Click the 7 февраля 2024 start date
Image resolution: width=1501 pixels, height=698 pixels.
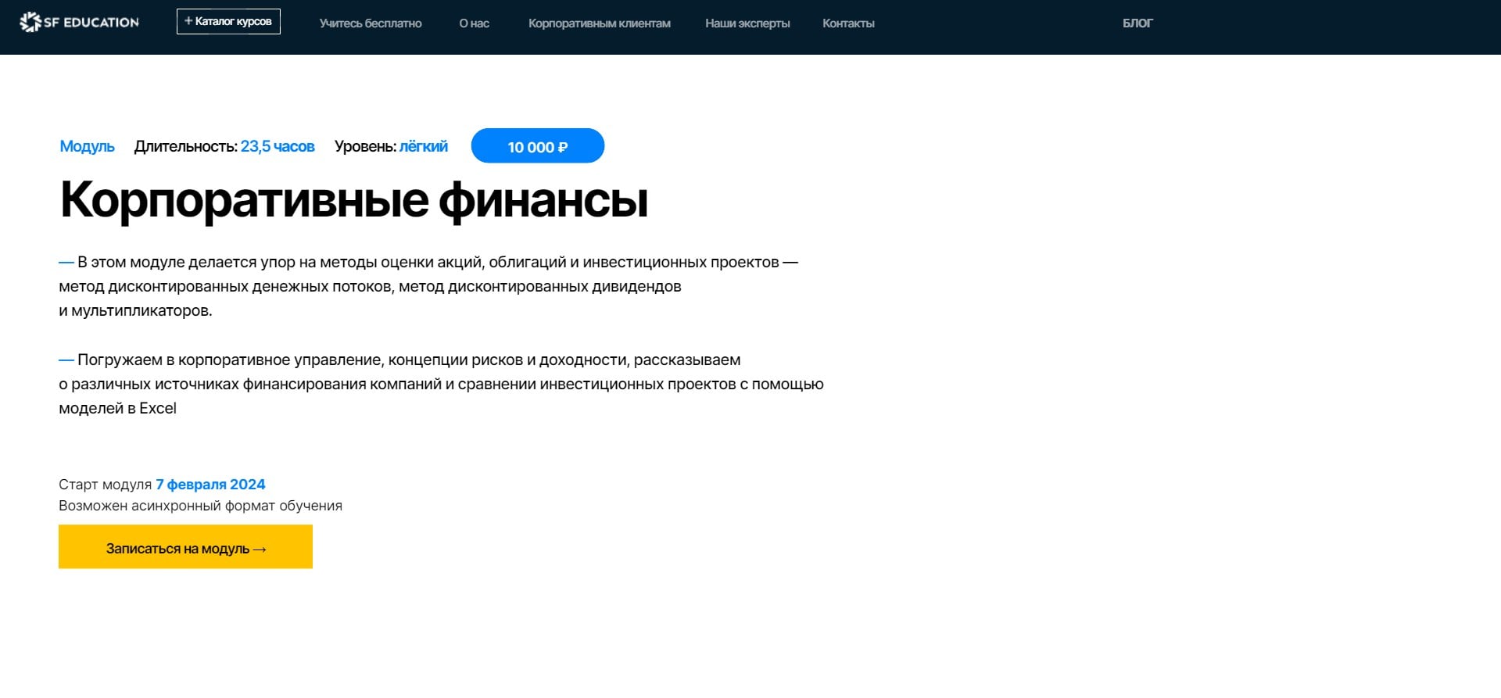(210, 484)
